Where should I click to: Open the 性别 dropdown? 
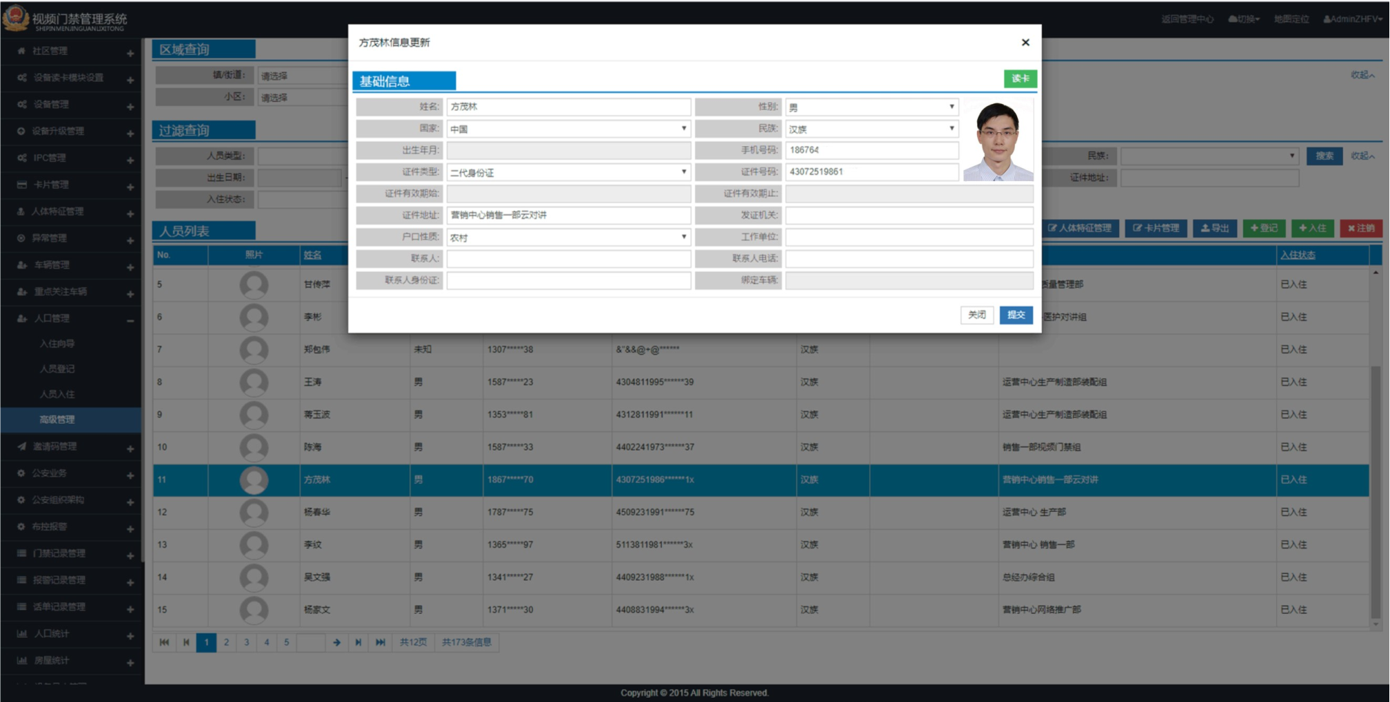(872, 107)
